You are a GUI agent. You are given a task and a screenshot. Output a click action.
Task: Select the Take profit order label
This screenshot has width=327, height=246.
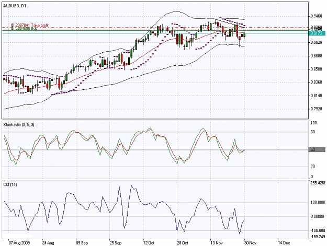[30, 25]
